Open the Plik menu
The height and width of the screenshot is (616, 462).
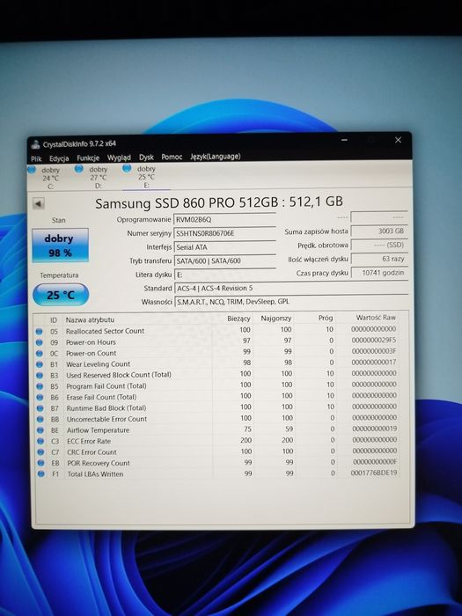tap(36, 158)
